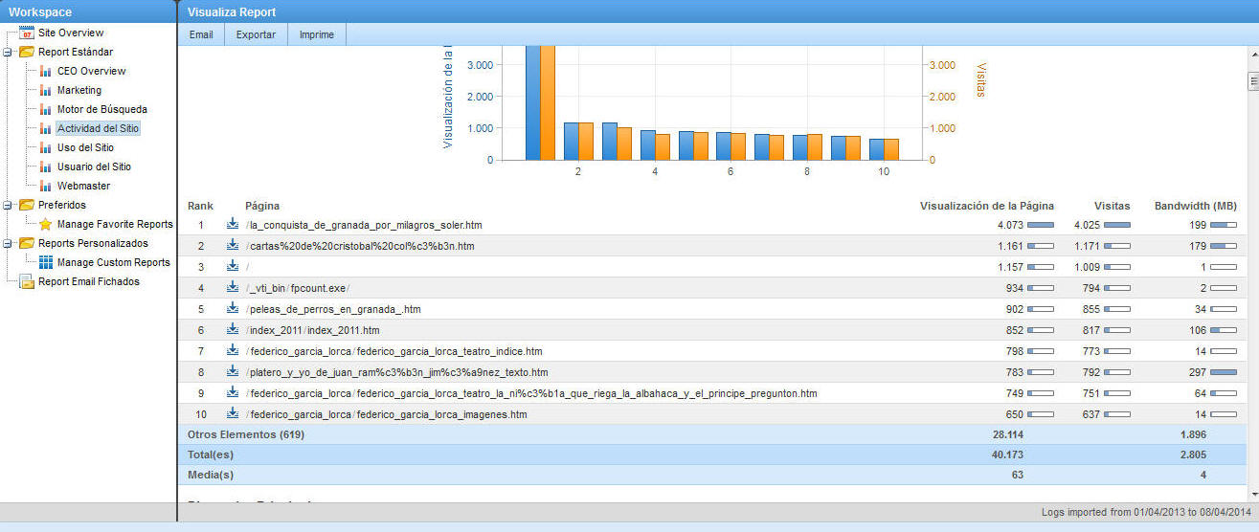This screenshot has height=532, width=1259.
Task: Sort by Visitas column header
Action: pyautogui.click(x=1112, y=206)
